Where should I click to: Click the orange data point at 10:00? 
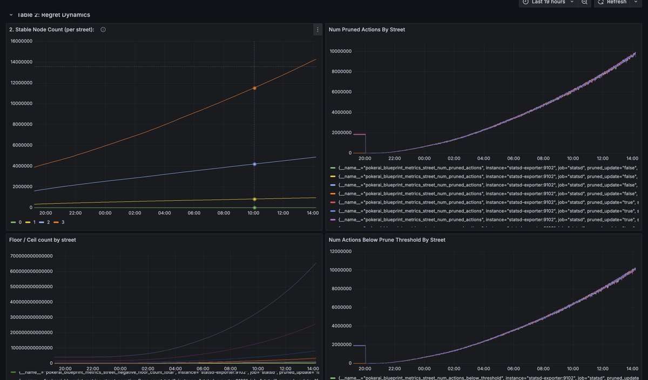(x=254, y=87)
